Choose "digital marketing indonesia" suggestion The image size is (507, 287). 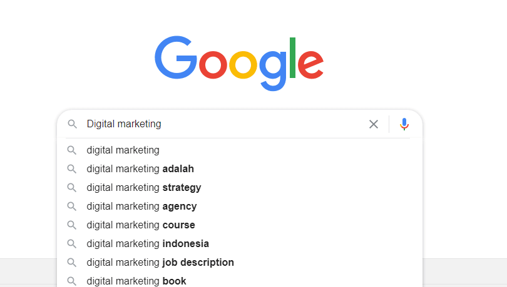(x=148, y=243)
